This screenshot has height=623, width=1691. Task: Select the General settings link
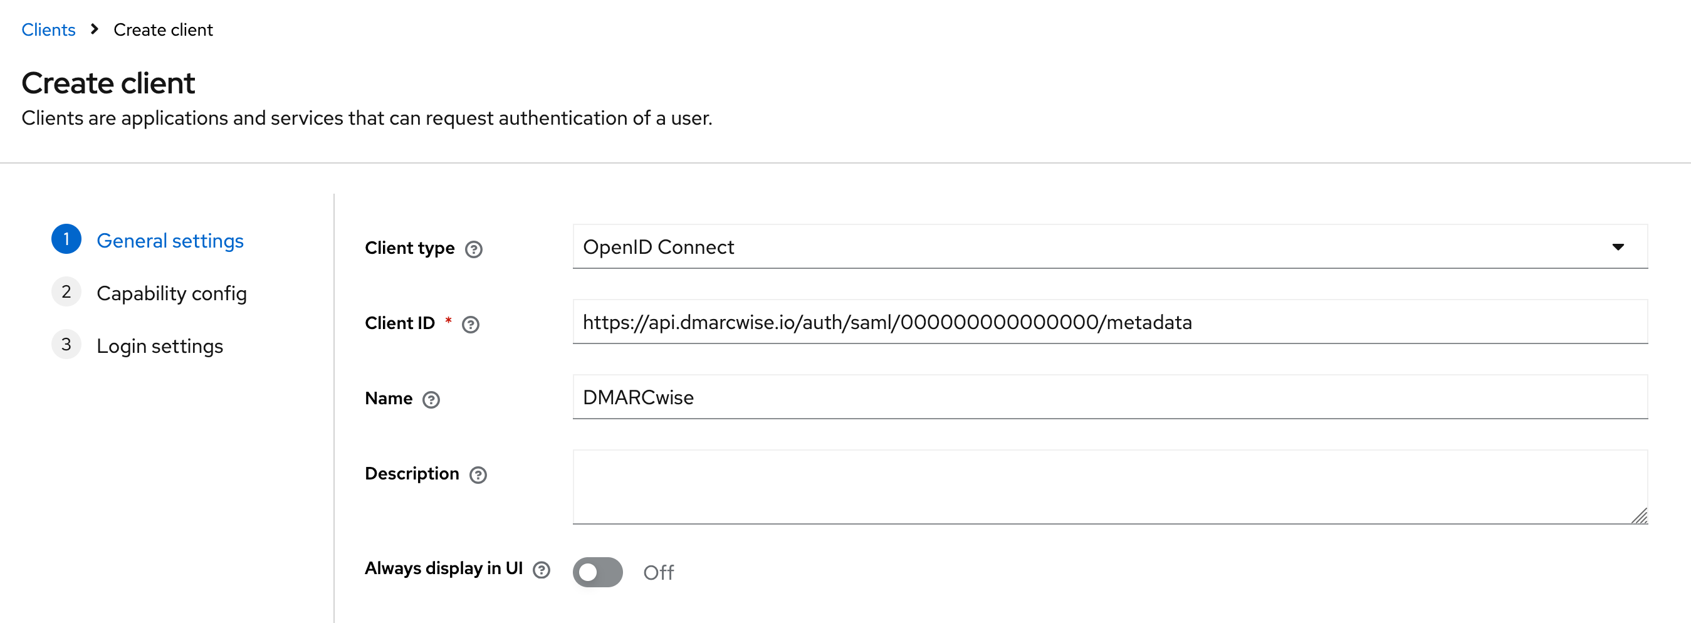pyautogui.click(x=169, y=240)
